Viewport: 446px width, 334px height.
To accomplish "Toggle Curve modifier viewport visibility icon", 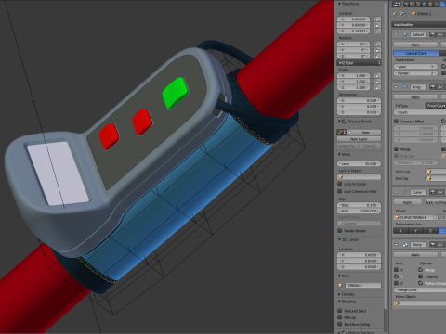I will 440,192.
